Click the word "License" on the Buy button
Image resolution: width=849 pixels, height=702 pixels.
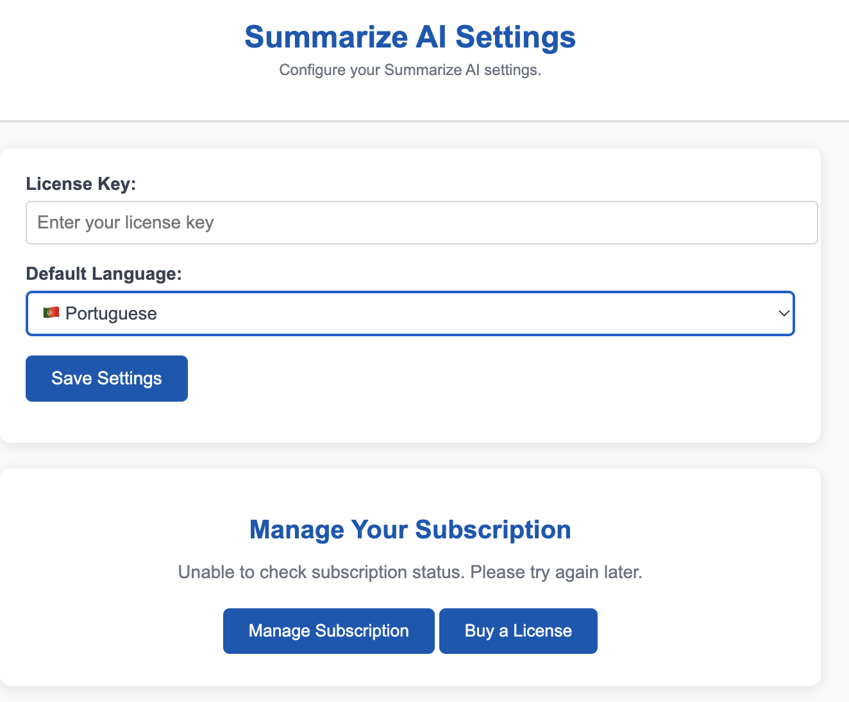(x=542, y=631)
